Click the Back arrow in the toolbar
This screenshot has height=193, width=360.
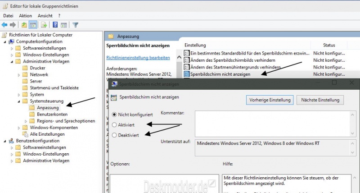[x=5, y=25]
